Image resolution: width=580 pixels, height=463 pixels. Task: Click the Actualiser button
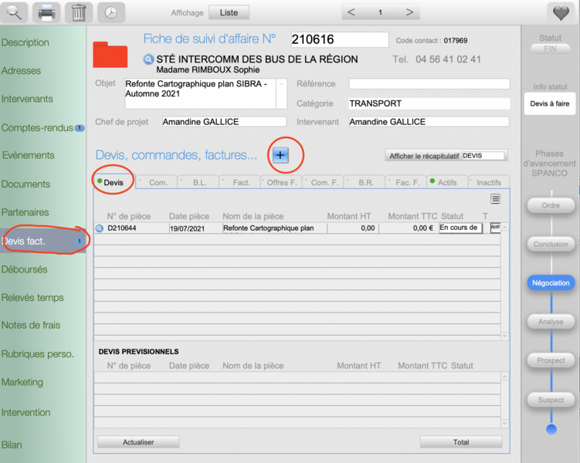pyautogui.click(x=138, y=442)
